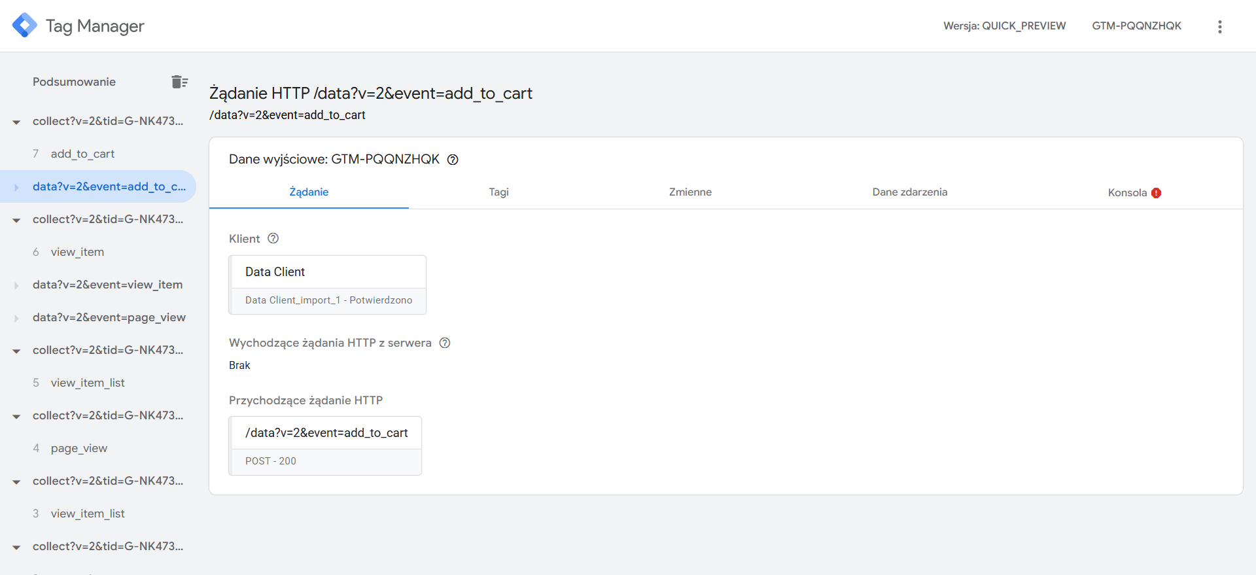The width and height of the screenshot is (1256, 575).
Task: Collapse the collect request above event 5 view_item_list
Action: (x=16, y=351)
